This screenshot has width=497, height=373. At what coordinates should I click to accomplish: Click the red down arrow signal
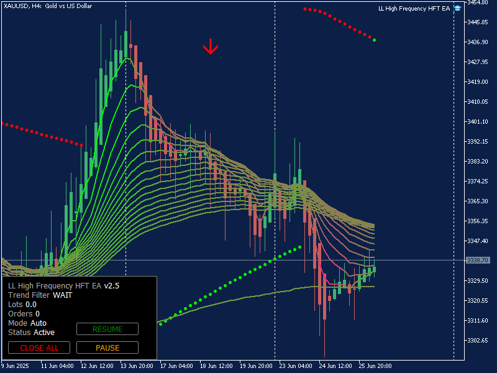pos(211,47)
